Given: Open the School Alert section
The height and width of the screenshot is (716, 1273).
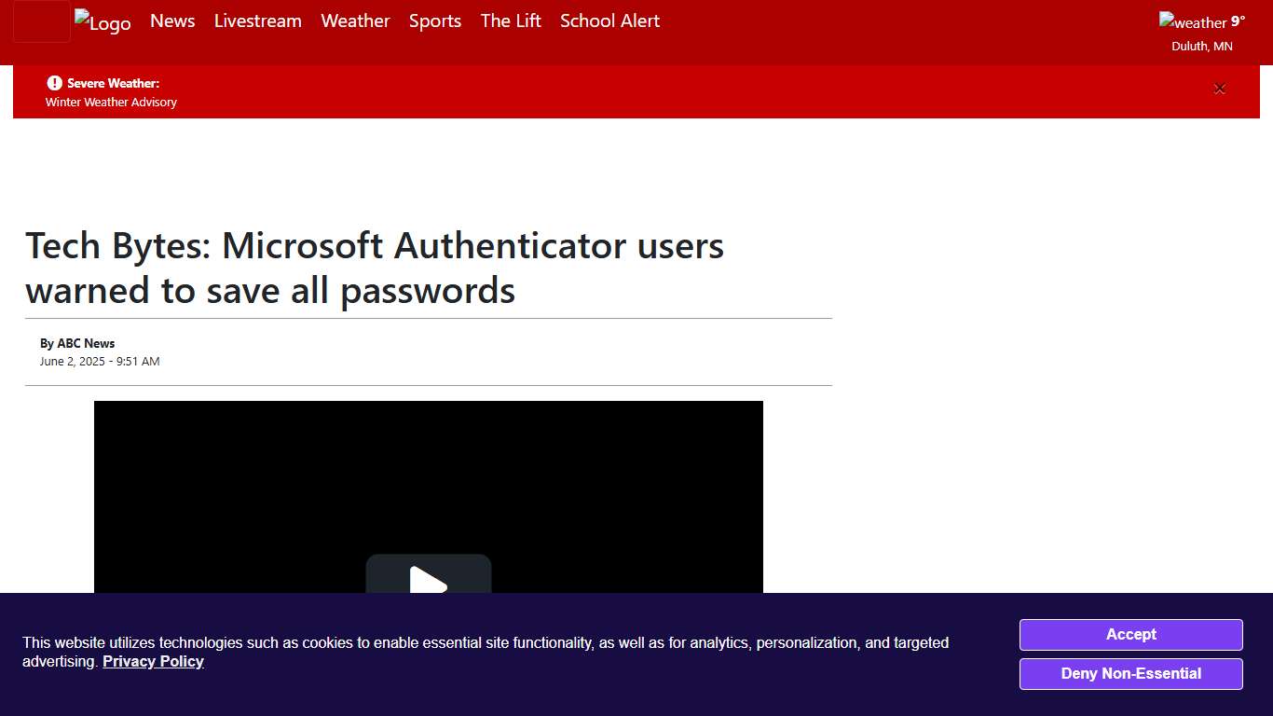Looking at the screenshot, I should pyautogui.click(x=609, y=21).
